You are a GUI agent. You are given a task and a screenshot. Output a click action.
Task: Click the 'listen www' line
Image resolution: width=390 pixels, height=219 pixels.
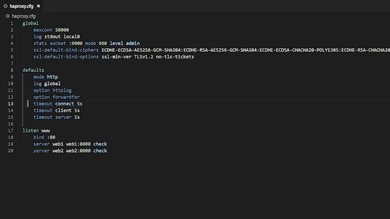click(36, 131)
